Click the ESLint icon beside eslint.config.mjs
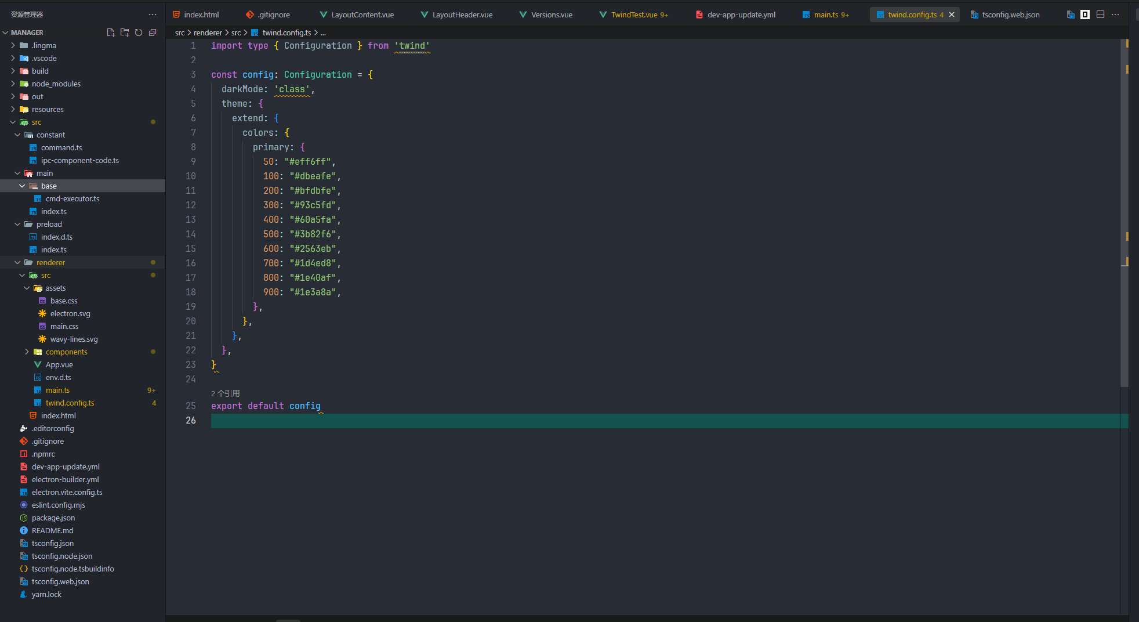This screenshot has width=1139, height=622. click(24, 505)
